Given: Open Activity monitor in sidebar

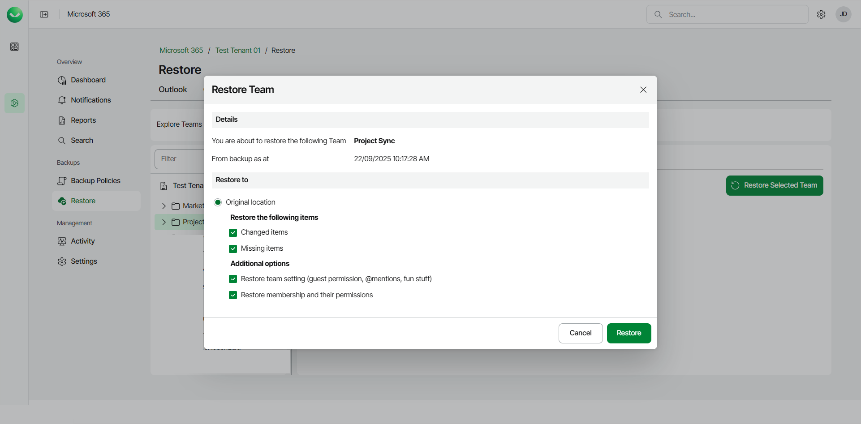Looking at the screenshot, I should (x=82, y=241).
